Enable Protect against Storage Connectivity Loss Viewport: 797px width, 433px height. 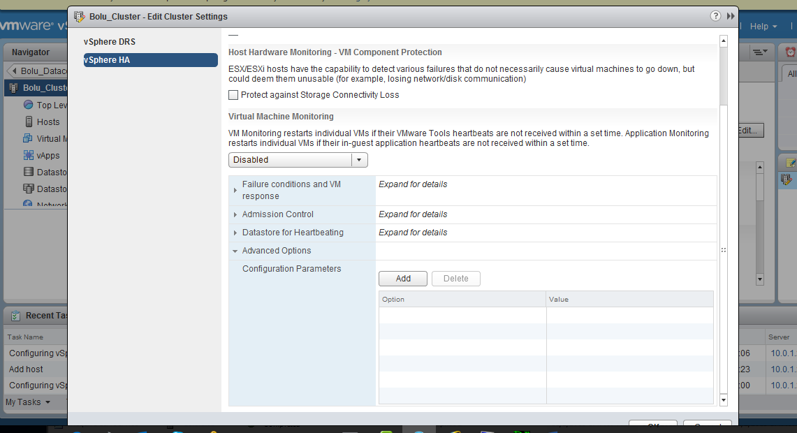coord(233,95)
